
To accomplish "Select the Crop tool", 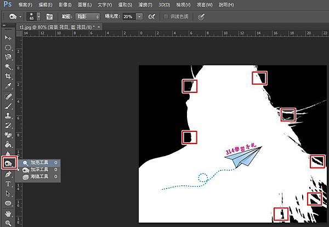I will (x=8, y=76).
